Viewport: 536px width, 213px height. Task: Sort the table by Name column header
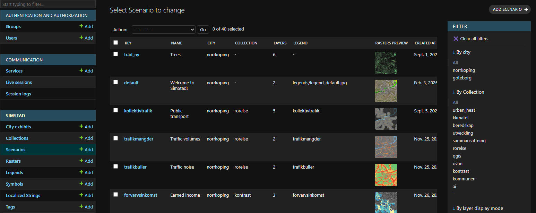pyautogui.click(x=176, y=43)
